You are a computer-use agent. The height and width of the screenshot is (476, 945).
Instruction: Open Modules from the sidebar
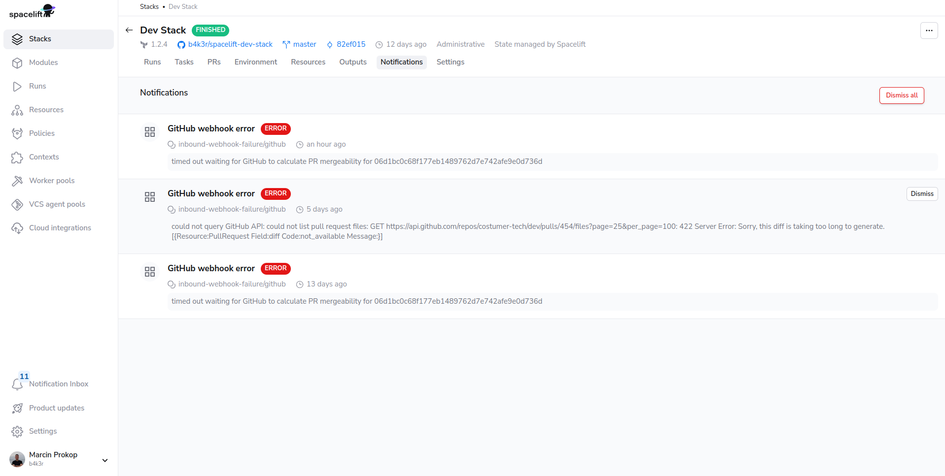(x=43, y=63)
